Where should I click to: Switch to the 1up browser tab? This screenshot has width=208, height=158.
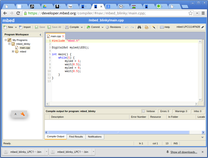pos(70,6)
